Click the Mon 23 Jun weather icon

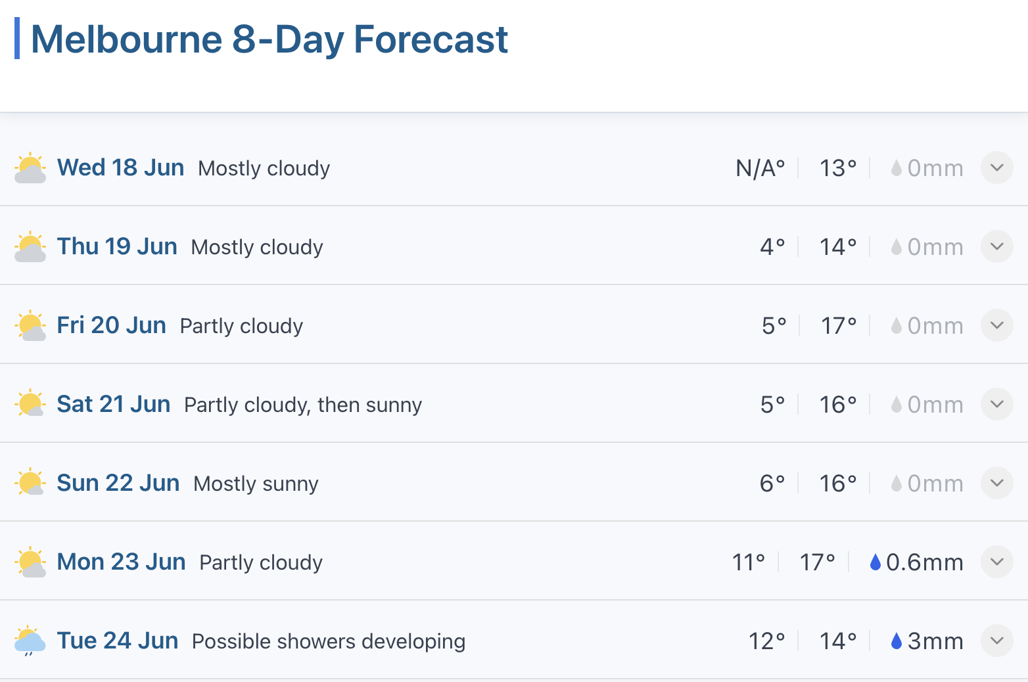point(30,562)
